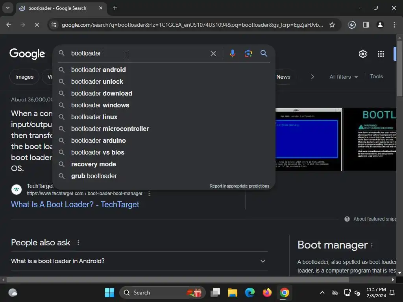This screenshot has width=403, height=302.
Task: Open People also ask options dots
Action: click(x=78, y=243)
